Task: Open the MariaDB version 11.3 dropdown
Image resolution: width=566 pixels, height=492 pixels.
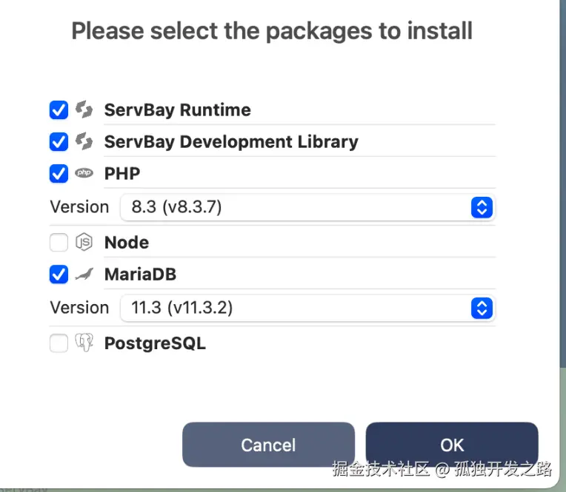Action: pyautogui.click(x=296, y=308)
